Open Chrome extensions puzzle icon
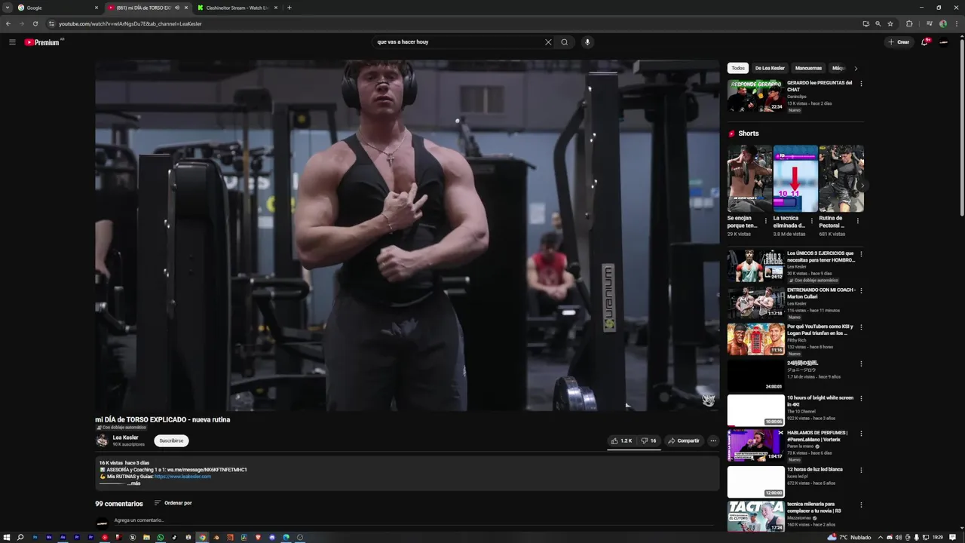This screenshot has height=543, width=965. click(909, 23)
